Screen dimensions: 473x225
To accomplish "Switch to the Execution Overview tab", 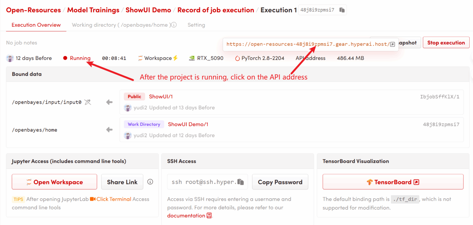I will (36, 25).
